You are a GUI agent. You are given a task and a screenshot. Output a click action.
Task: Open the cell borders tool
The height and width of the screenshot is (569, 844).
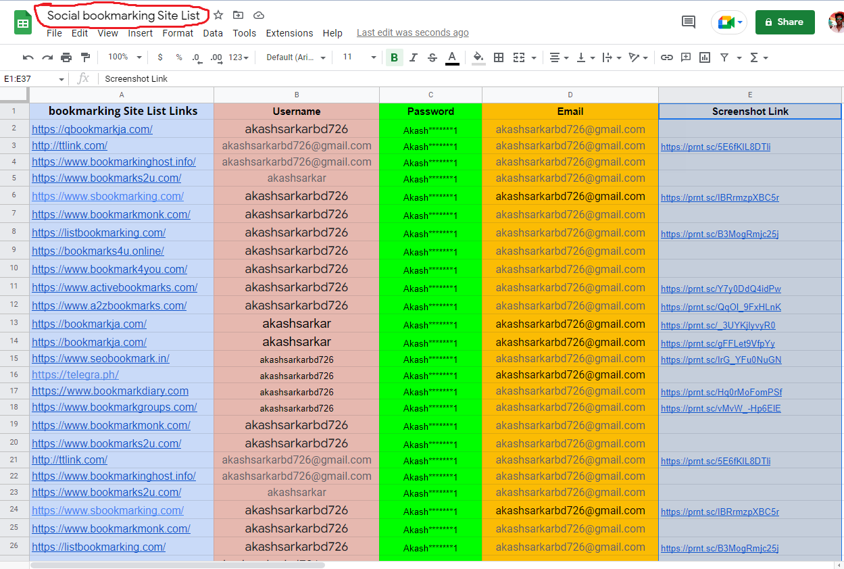tap(499, 57)
